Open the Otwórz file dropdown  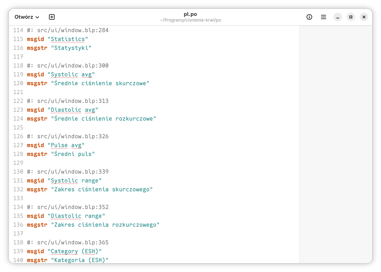pyautogui.click(x=27, y=17)
